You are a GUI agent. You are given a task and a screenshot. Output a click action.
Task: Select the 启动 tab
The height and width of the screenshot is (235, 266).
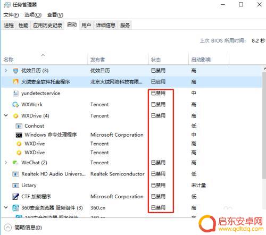(72, 25)
